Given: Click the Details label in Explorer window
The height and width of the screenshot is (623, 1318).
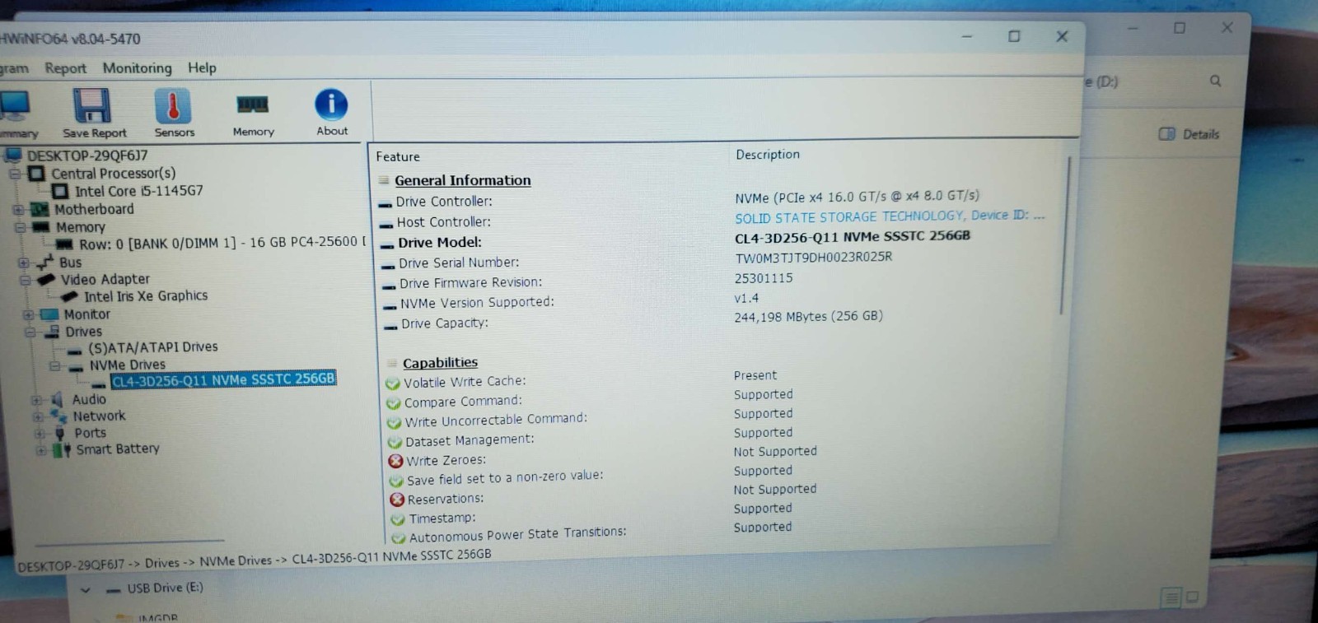Looking at the screenshot, I should (1201, 134).
